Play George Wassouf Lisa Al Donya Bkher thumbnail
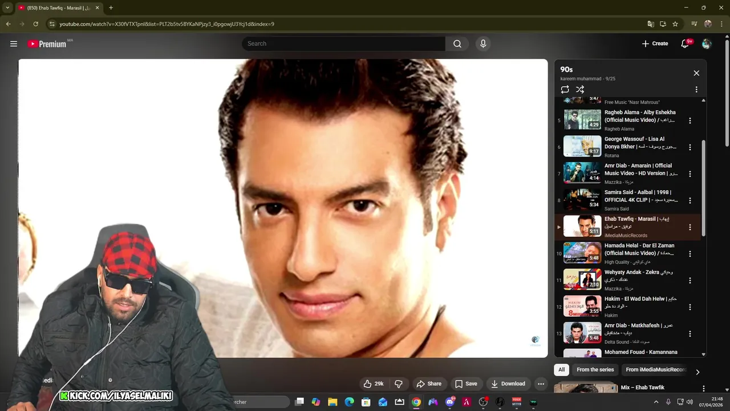Screen dimensions: 730x411 pos(582,146)
